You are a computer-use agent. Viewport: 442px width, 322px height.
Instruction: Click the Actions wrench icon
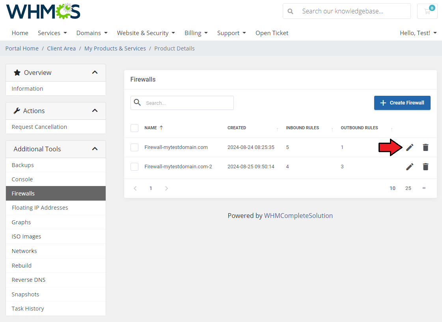pos(17,111)
